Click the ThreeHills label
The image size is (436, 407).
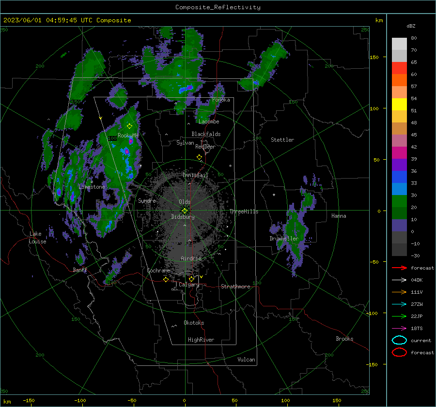tap(244, 211)
